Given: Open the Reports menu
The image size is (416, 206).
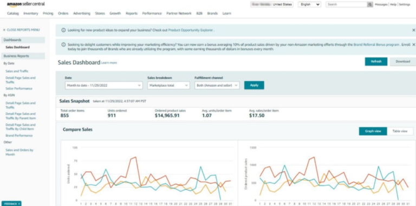Looking at the screenshot, I should click(131, 13).
